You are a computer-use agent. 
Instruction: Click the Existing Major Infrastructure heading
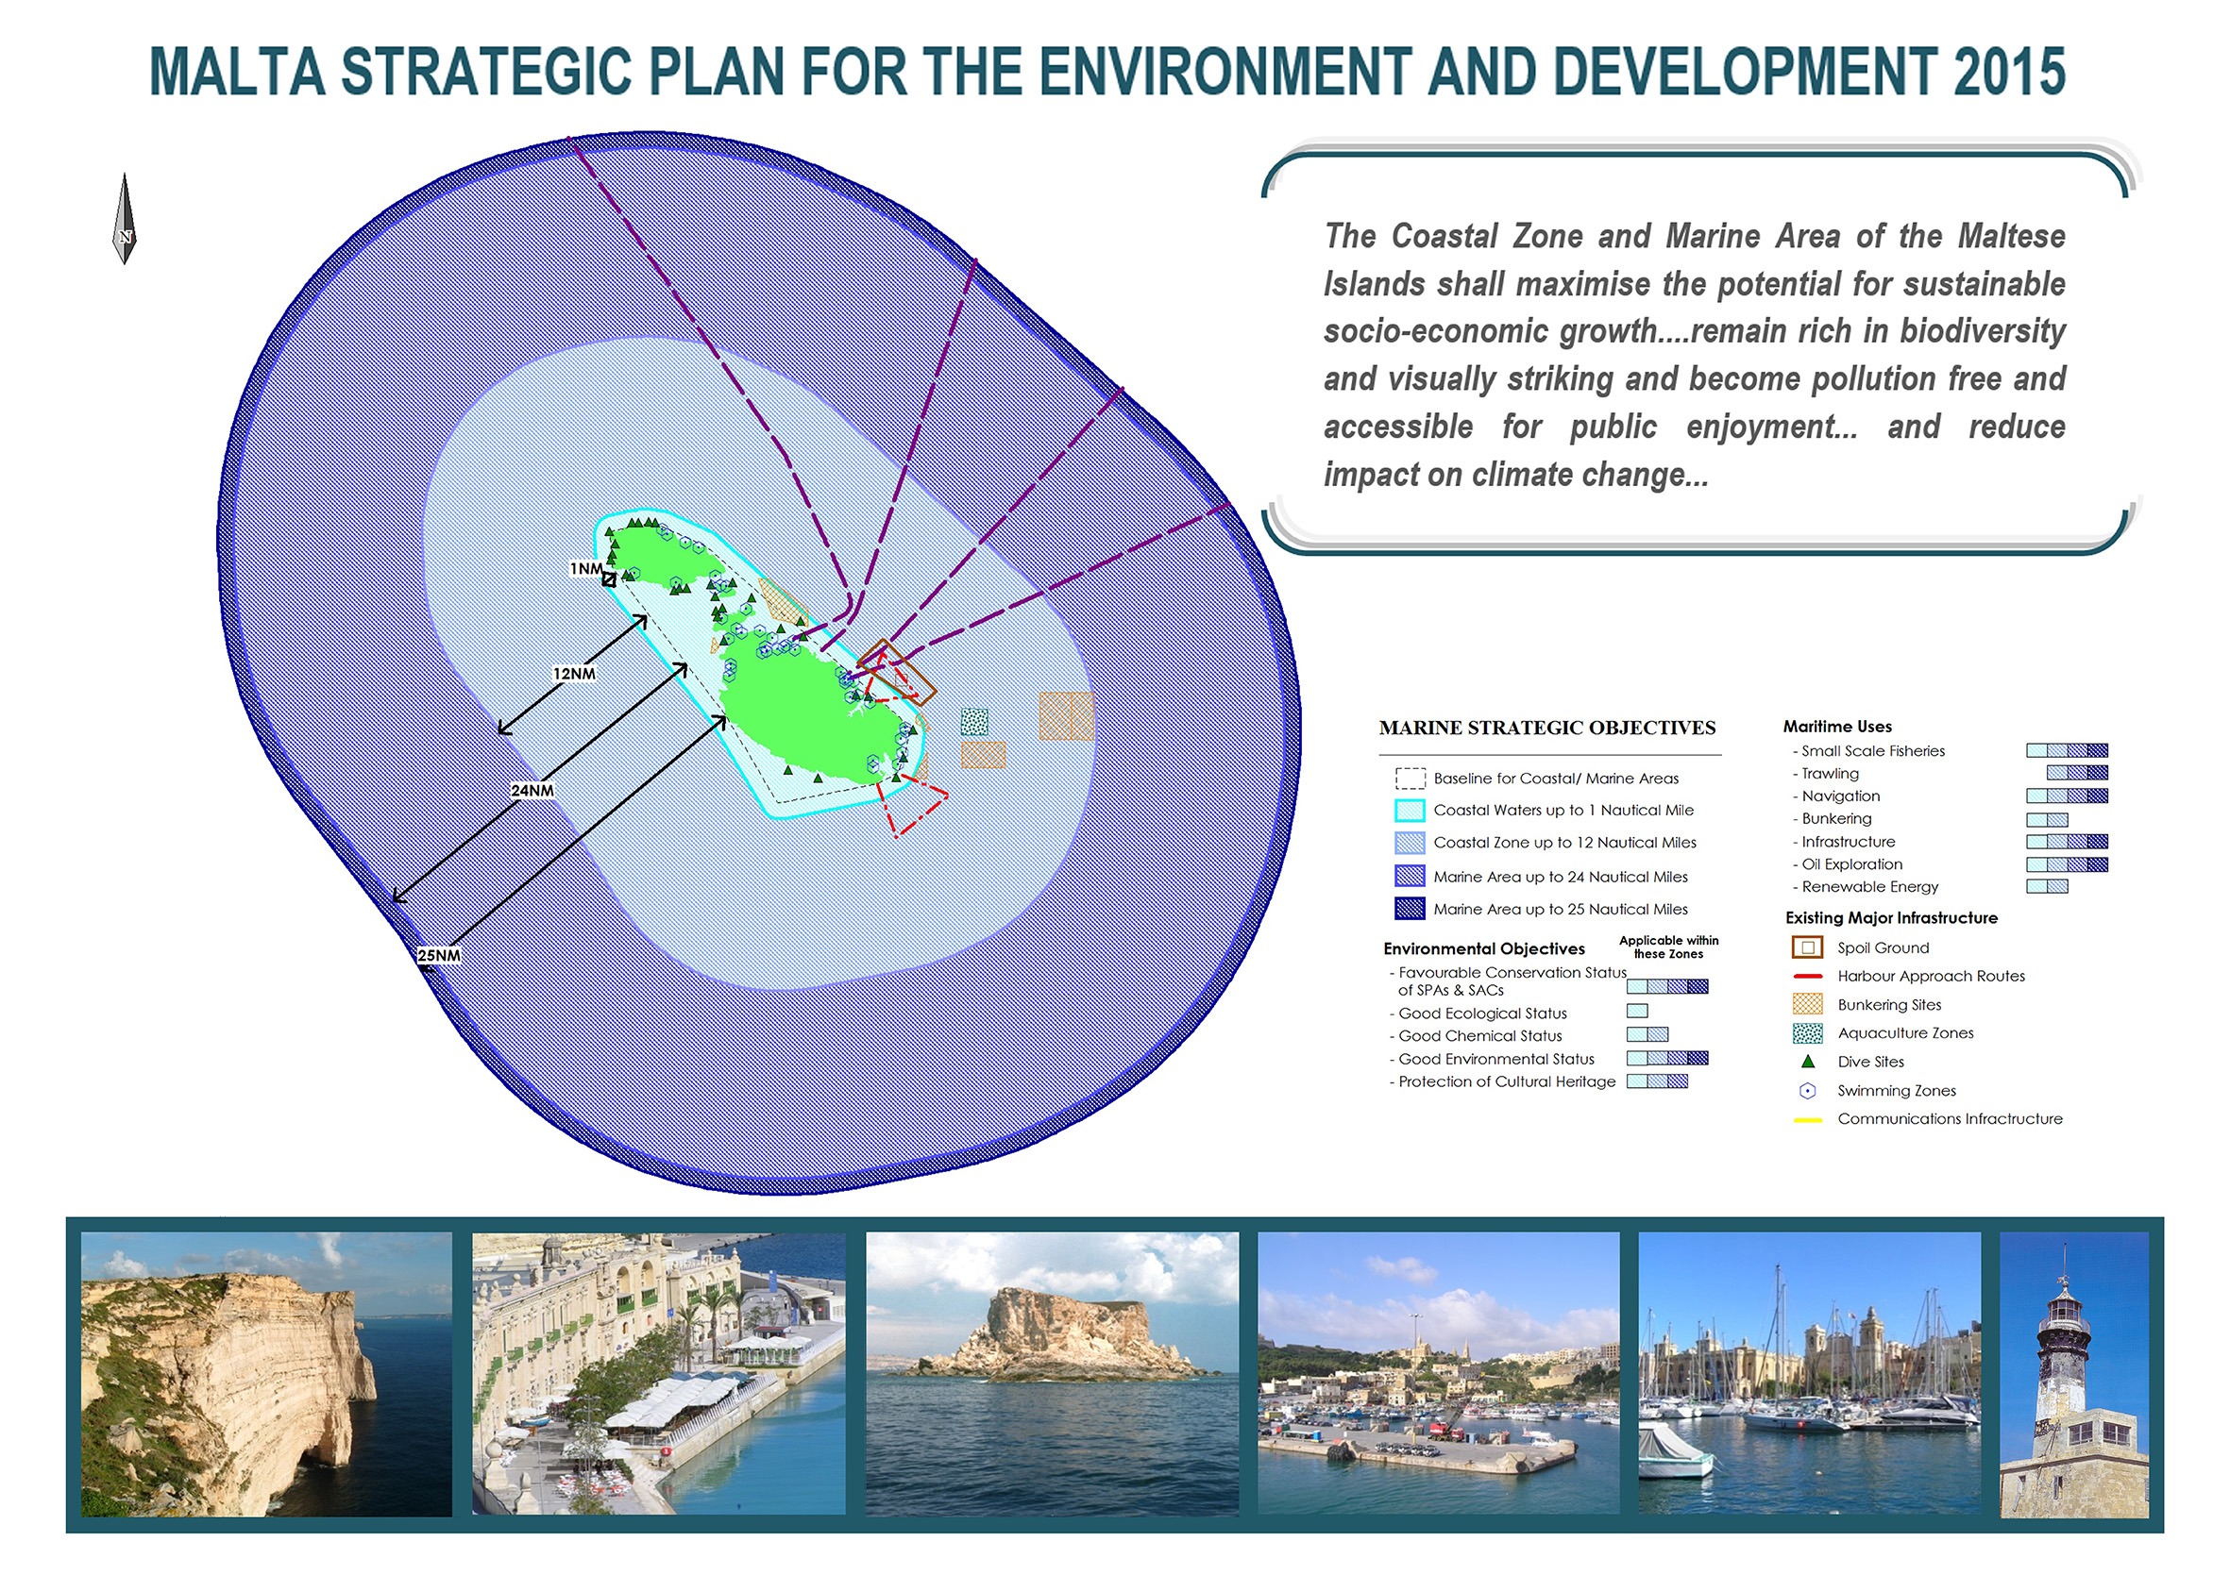pos(1891,918)
